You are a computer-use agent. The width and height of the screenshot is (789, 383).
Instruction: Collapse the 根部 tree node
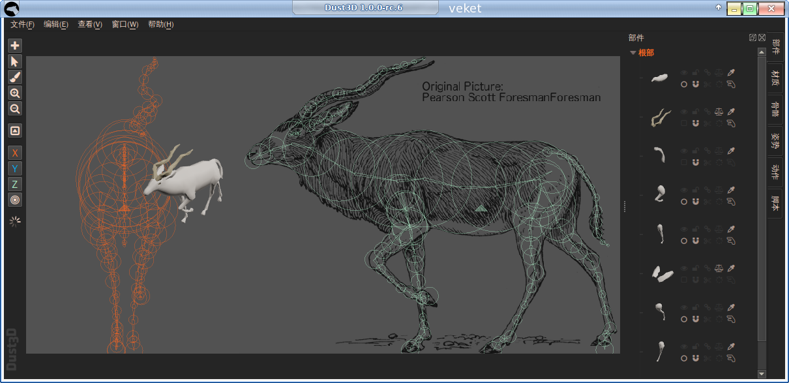tap(633, 53)
